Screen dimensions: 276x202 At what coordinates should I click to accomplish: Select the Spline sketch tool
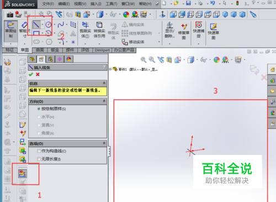[61, 24]
